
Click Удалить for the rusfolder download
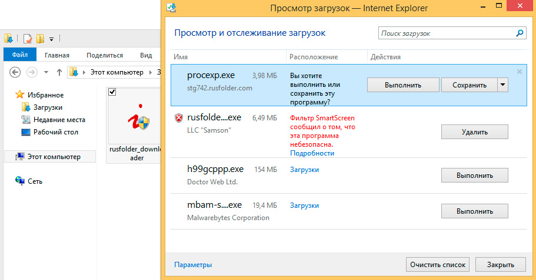pyautogui.click(x=474, y=132)
